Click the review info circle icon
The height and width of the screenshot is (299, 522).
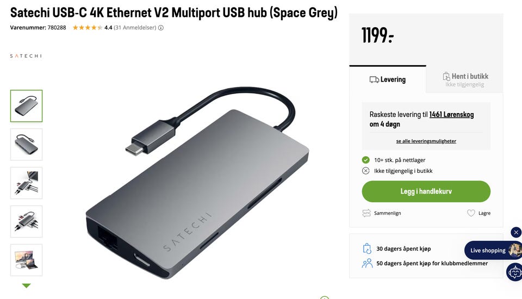161,28
